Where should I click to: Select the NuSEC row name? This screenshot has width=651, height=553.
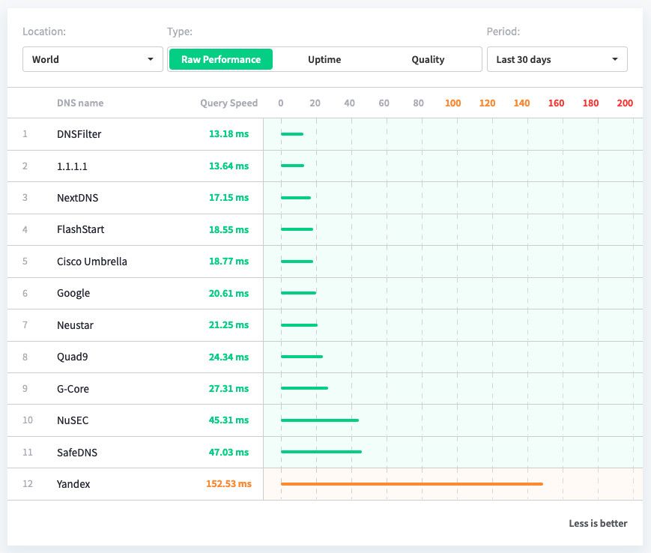coord(73,420)
